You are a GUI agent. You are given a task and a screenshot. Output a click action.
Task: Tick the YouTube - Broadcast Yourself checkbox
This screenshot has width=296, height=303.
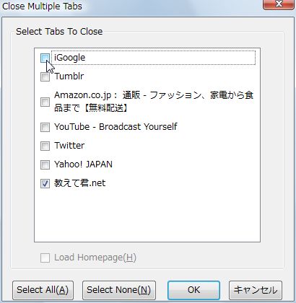point(45,127)
